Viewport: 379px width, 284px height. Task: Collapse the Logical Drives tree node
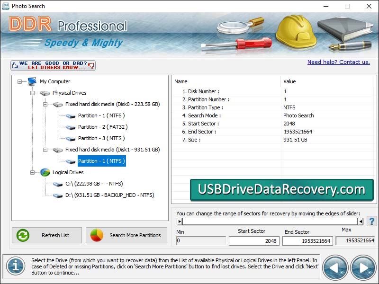click(x=33, y=172)
